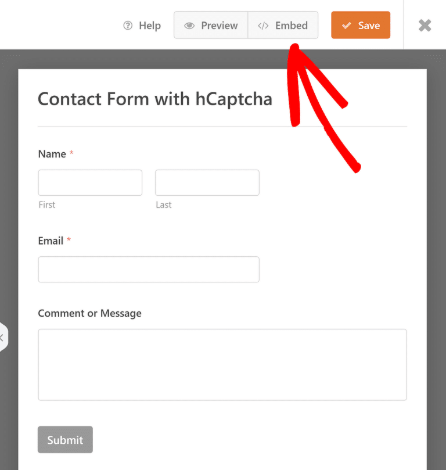Collapse the side panel using the edge arrow
Screen dimensions: 446x470
[x=2, y=337]
